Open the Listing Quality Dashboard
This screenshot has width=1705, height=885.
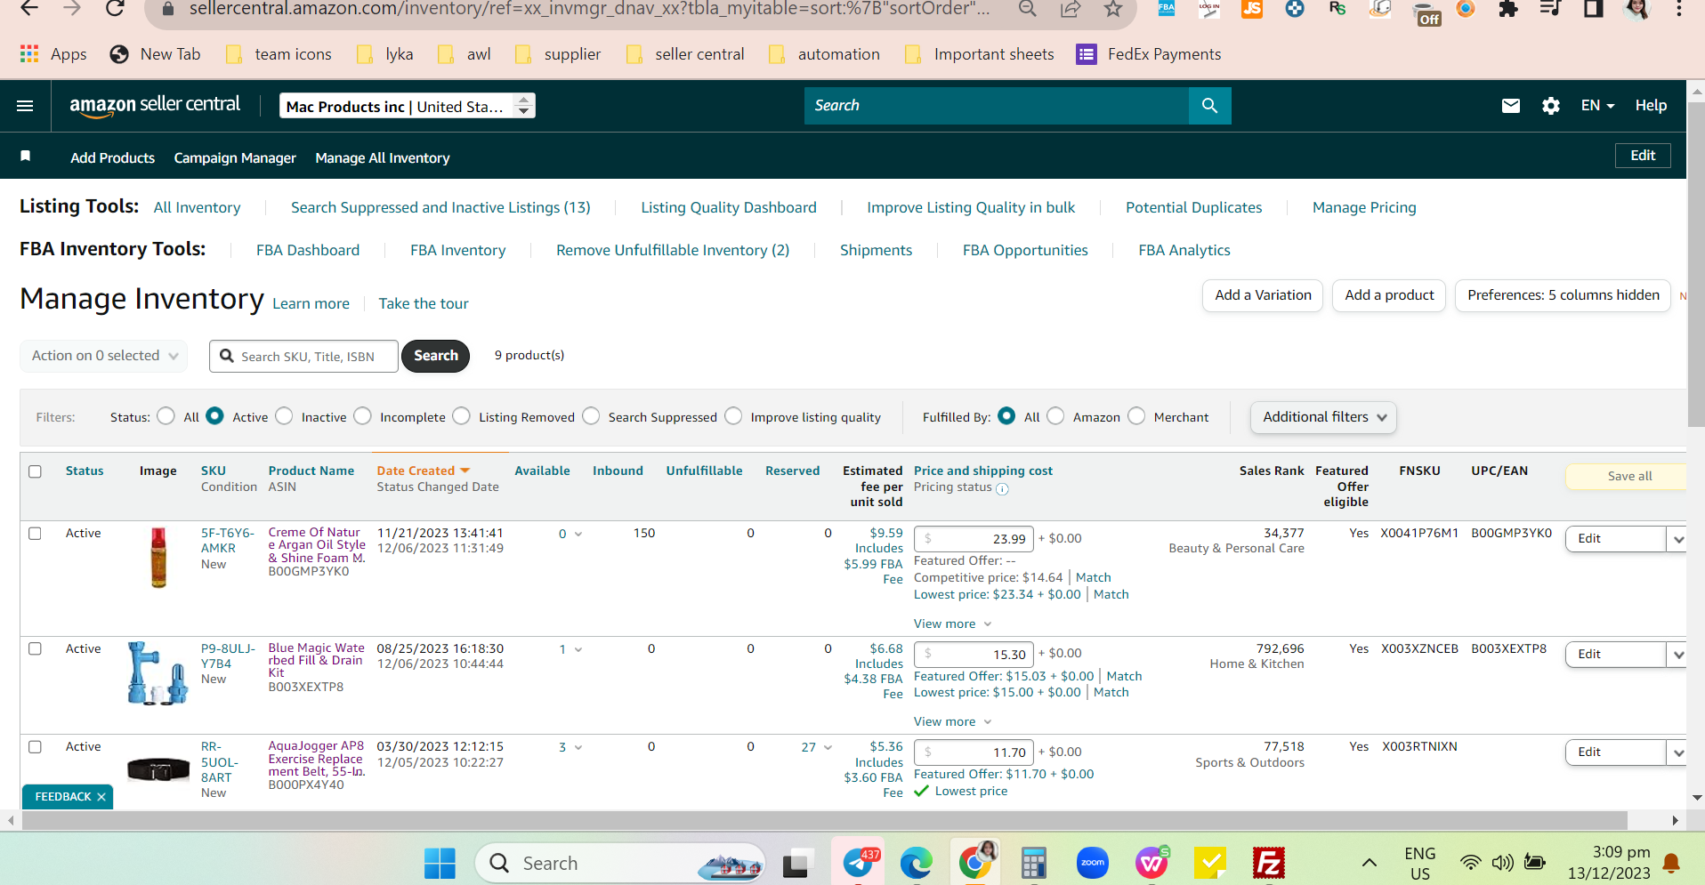729,208
